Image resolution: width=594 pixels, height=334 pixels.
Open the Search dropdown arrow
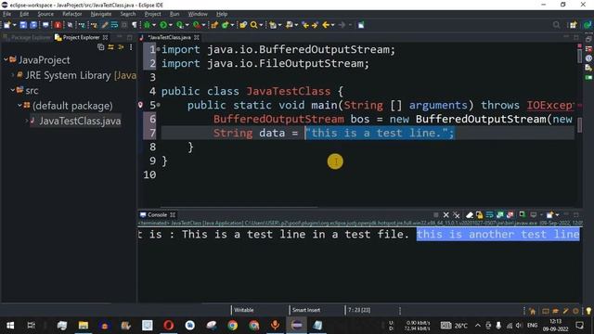[261, 25]
